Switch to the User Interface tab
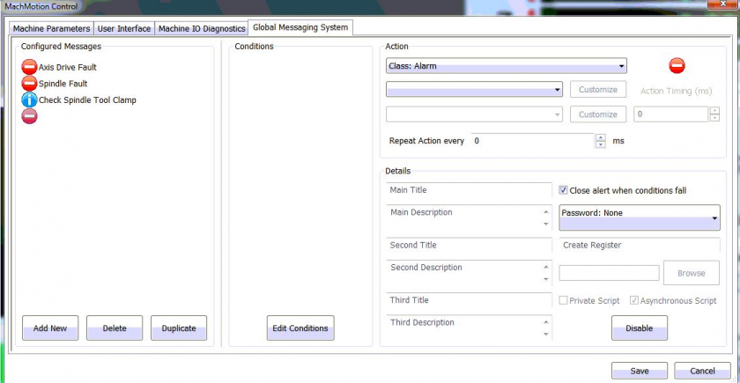Screen dimensions: 740x383 click(x=124, y=28)
